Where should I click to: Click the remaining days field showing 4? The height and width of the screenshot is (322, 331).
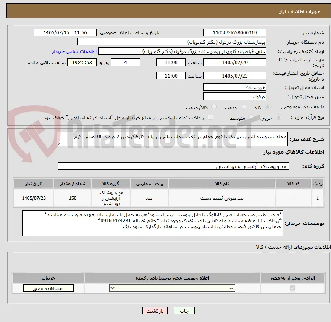pyautogui.click(x=126, y=62)
